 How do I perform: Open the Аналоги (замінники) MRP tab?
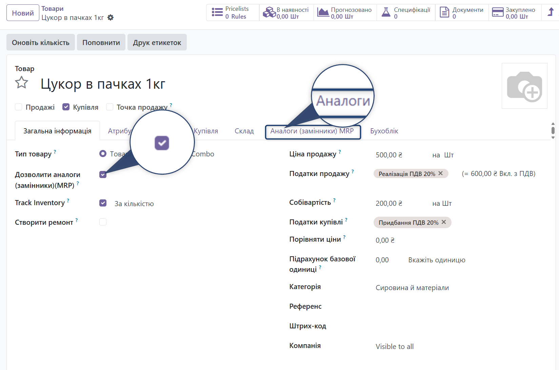click(313, 131)
